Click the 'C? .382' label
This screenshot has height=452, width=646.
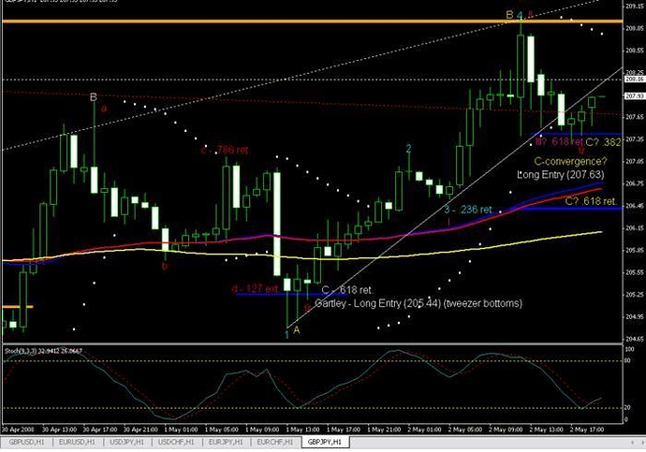click(603, 142)
